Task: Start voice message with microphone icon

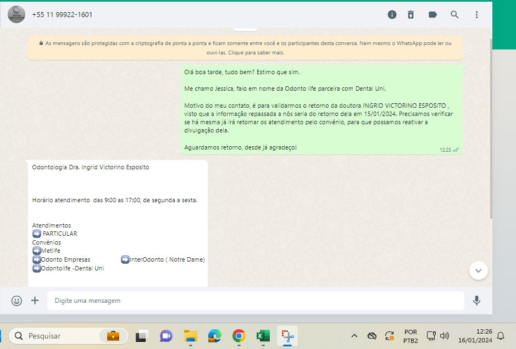Action: point(476,300)
